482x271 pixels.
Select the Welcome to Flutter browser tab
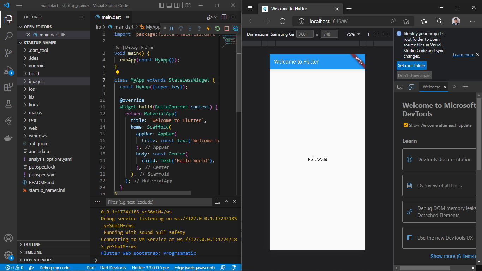(300, 9)
